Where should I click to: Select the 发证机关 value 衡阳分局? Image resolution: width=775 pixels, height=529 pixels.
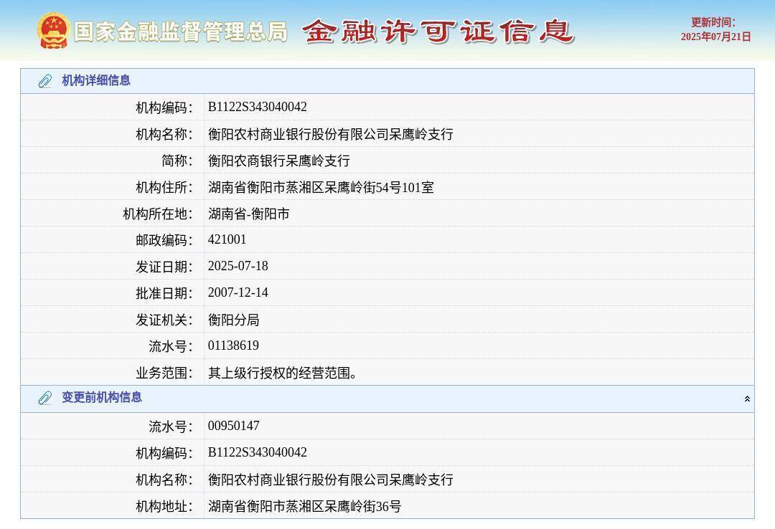click(x=235, y=319)
